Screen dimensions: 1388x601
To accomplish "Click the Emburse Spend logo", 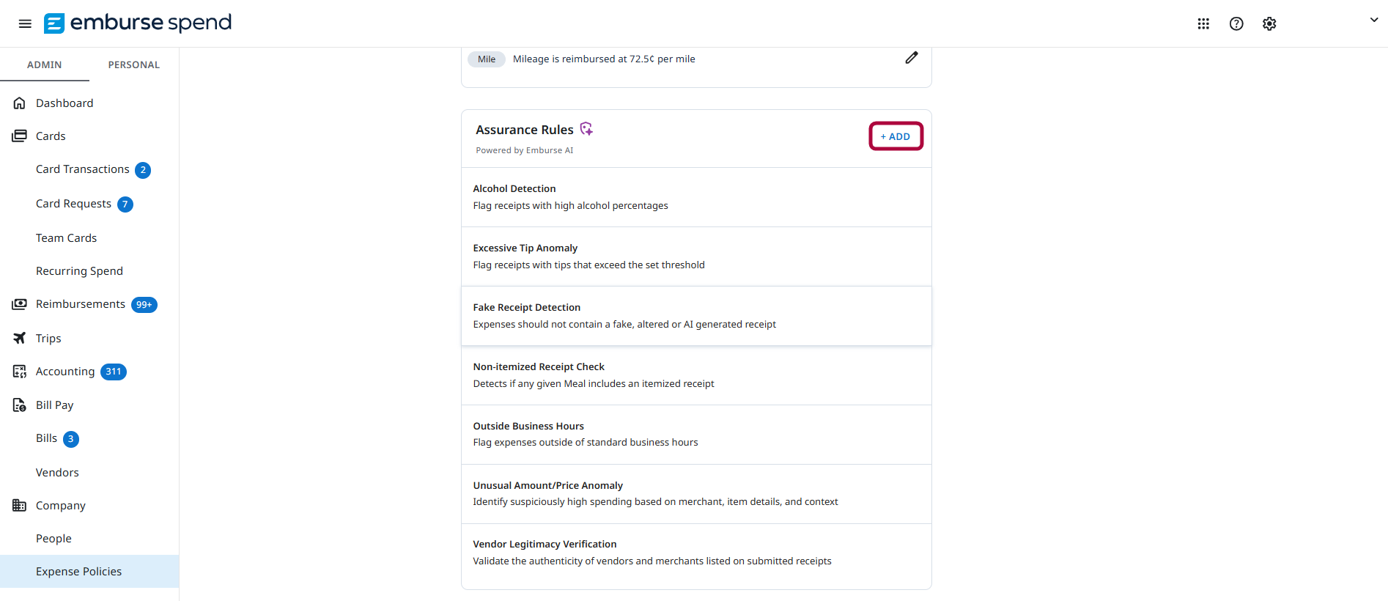I will tap(138, 23).
